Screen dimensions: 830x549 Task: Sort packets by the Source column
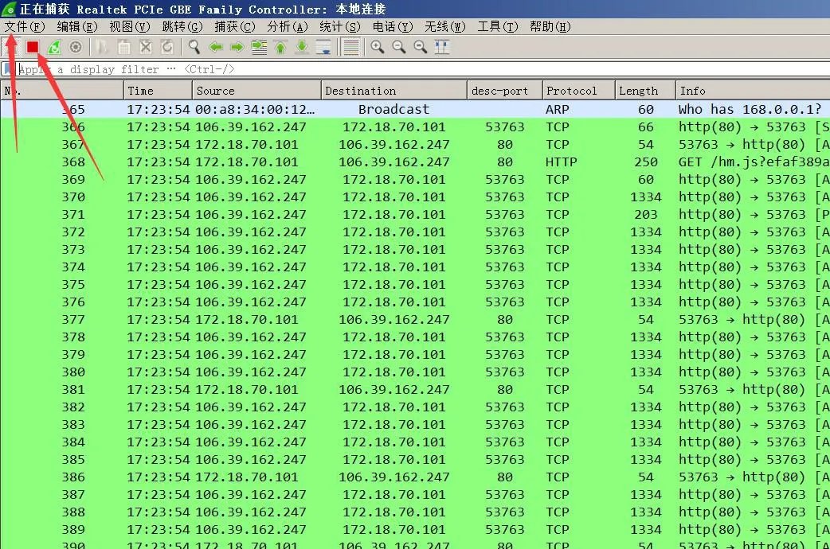tap(255, 90)
